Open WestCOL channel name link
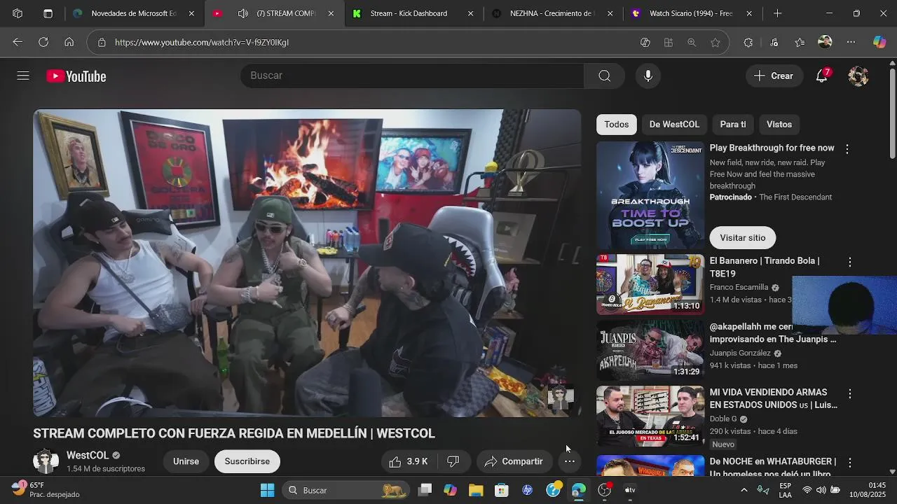897x504 pixels. tap(88, 455)
